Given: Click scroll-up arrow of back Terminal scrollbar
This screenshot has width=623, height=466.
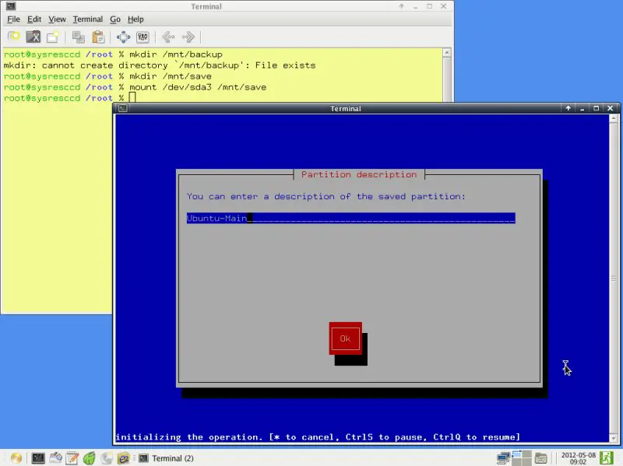Looking at the screenshot, I should (446, 52).
